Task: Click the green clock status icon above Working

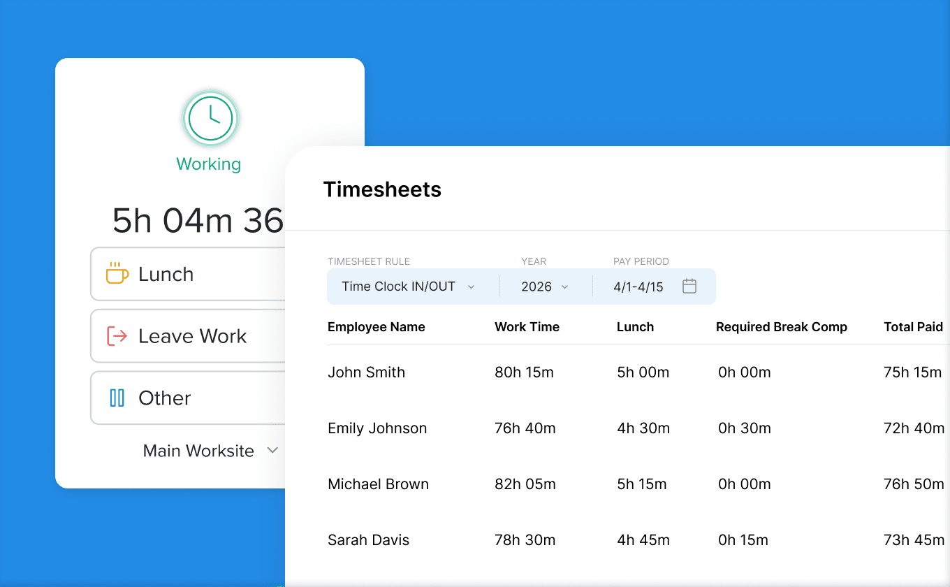Action: 210,117
